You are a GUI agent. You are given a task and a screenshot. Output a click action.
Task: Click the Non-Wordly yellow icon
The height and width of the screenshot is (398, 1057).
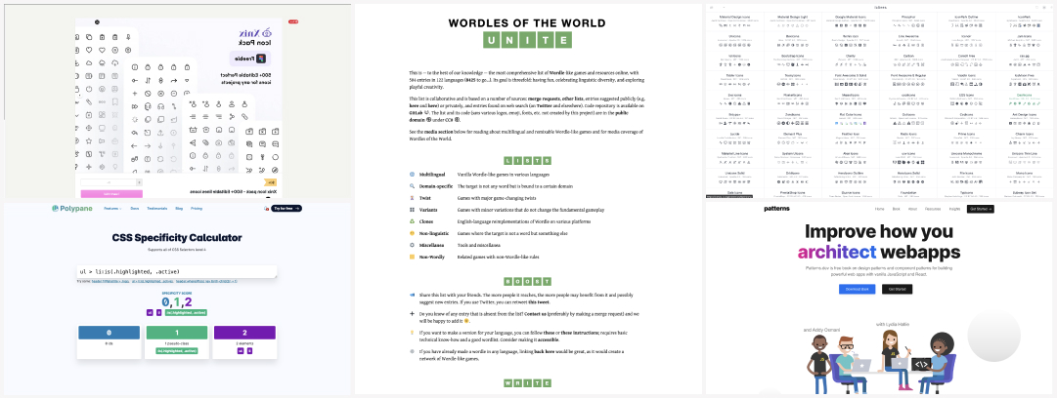click(x=412, y=257)
